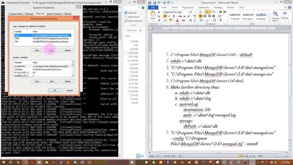The height and width of the screenshot is (165, 293).
Task: Select Align Text Left in Paragraph group
Action: point(201,16)
